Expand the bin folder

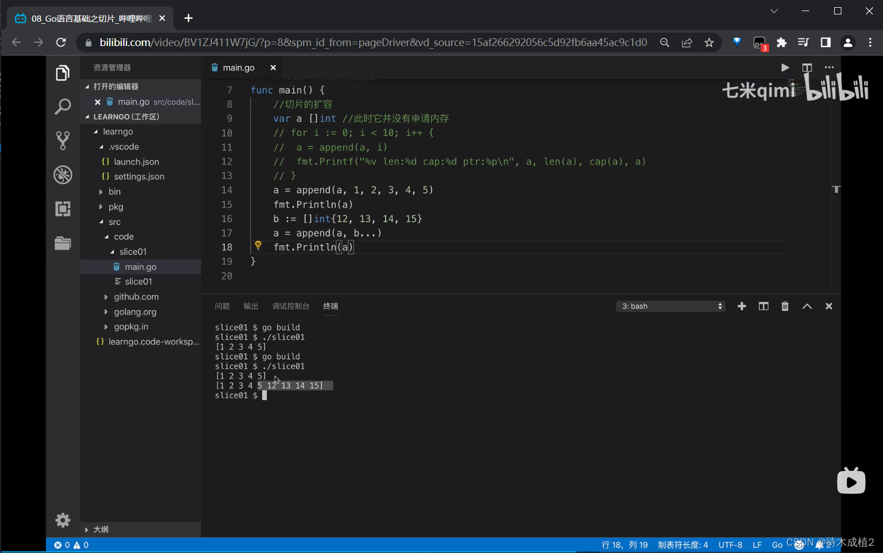[x=102, y=192]
